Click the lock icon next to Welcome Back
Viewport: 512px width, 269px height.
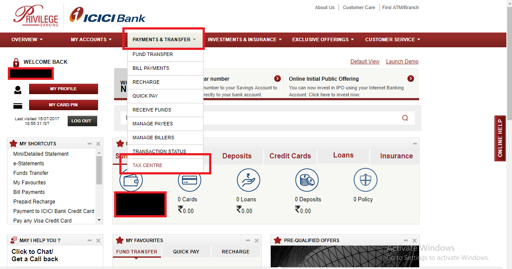pos(16,62)
